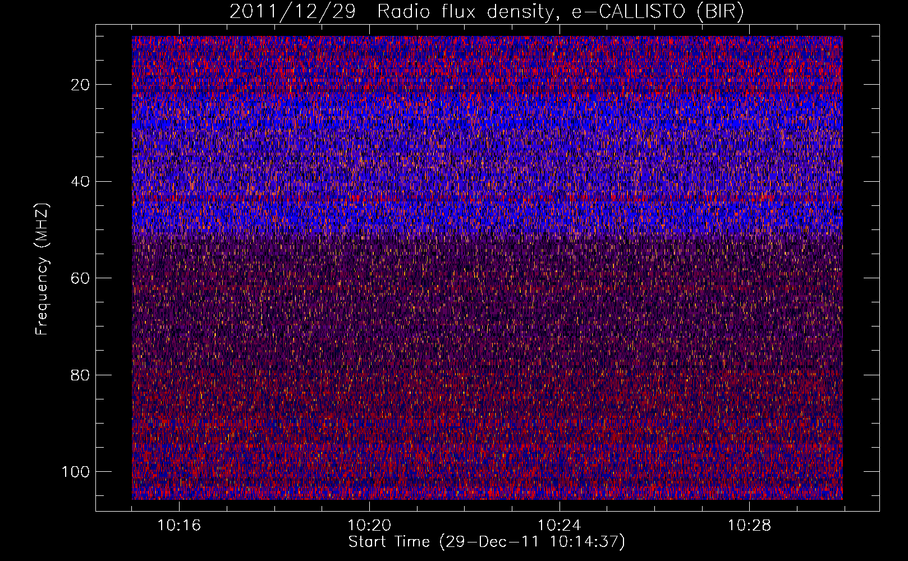This screenshot has height=561, width=908.
Task: Click the 10:16 time tick label
Action: point(179,526)
